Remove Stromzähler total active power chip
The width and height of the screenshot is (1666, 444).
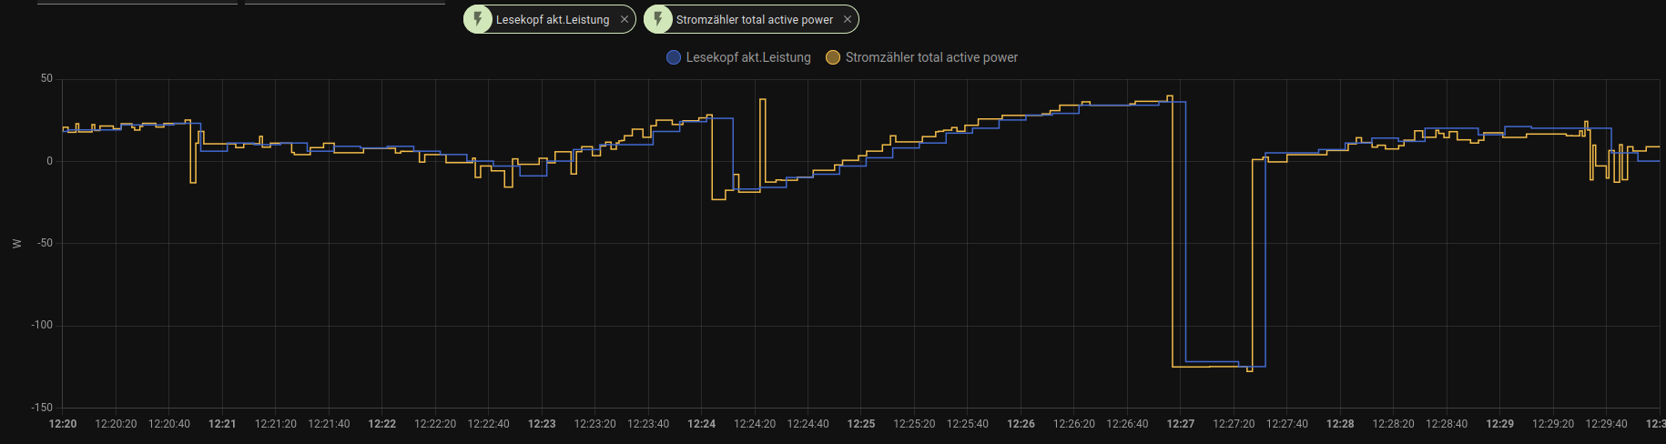pos(848,19)
